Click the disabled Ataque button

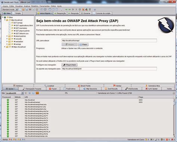pyautogui.click(x=69, y=44)
